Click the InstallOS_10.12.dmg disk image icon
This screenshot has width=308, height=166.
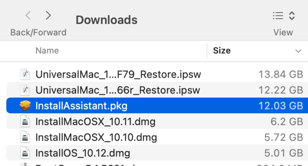pos(25,153)
